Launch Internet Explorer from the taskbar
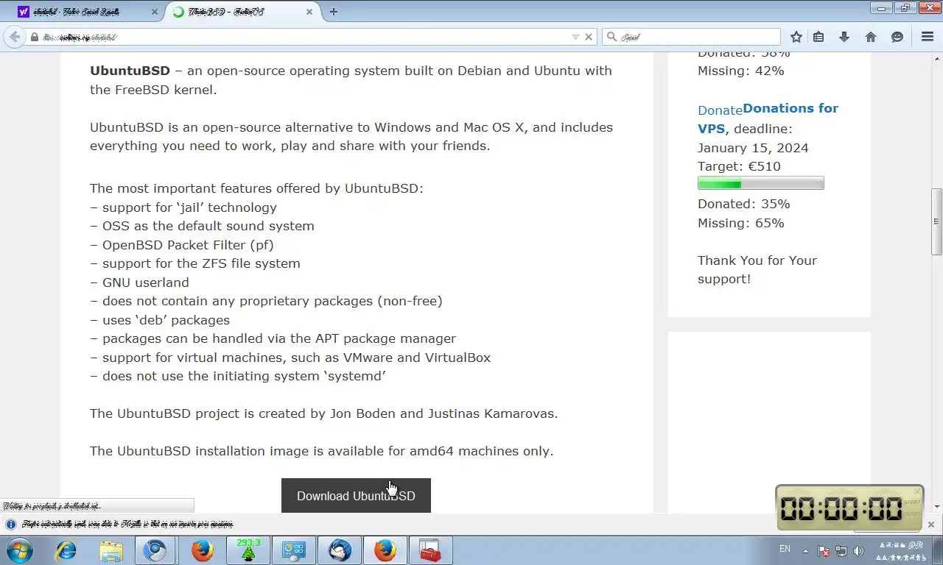Screen dimensions: 943x565 click(66, 550)
